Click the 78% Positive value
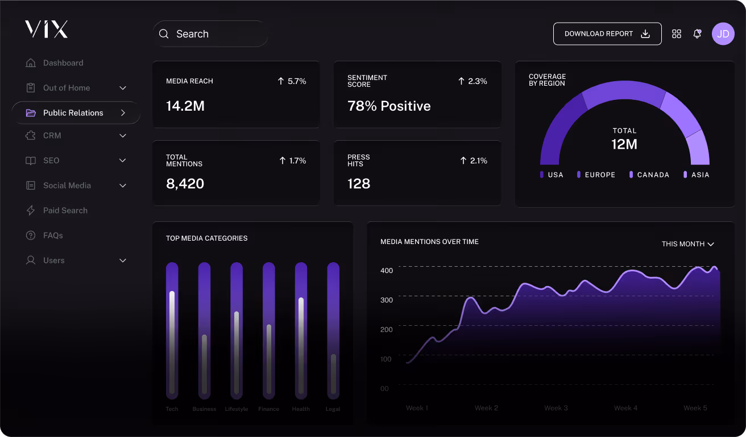Image resolution: width=746 pixels, height=437 pixels. pyautogui.click(x=389, y=106)
